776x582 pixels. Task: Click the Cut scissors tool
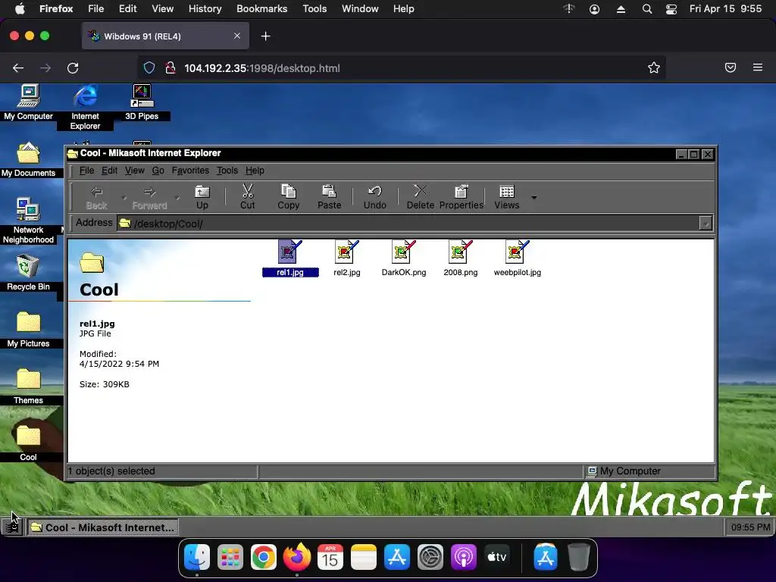click(x=248, y=197)
